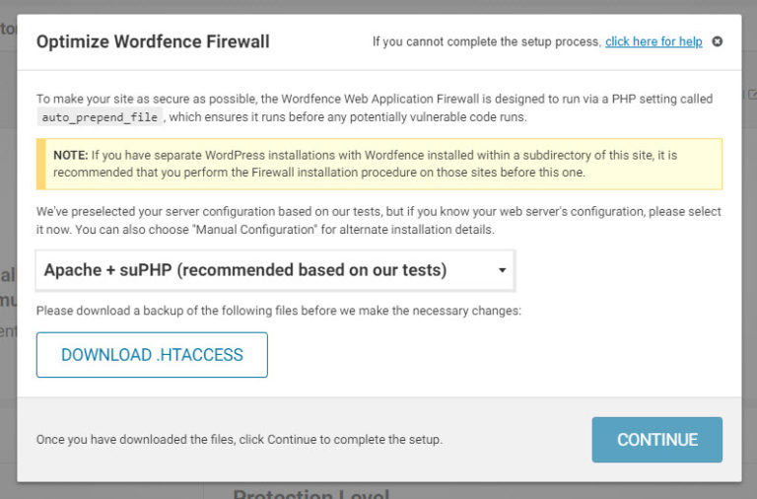Viewport: 757px width, 499px height.
Task: Click the auto_prepend_file code snippet
Action: click(99, 117)
